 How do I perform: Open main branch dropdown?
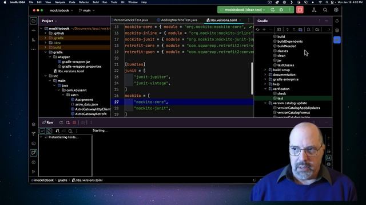87,10
